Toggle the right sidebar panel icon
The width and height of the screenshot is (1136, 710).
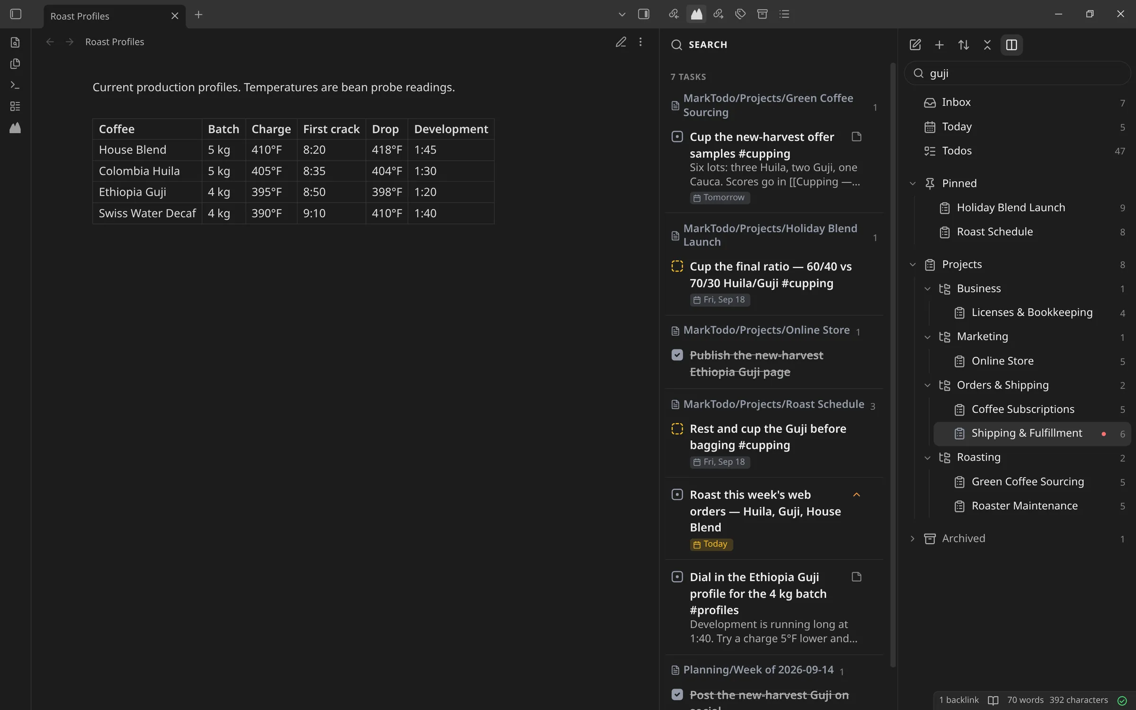pos(644,14)
